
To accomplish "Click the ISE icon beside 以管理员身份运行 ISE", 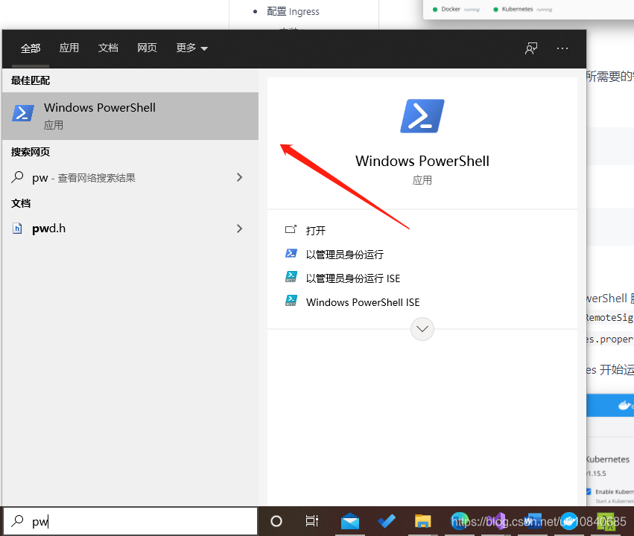I will tap(291, 277).
